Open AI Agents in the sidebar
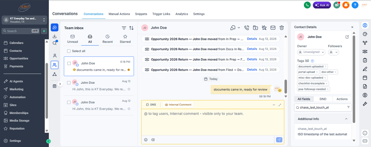Viewport: 371px width, 147px height. click(x=16, y=81)
